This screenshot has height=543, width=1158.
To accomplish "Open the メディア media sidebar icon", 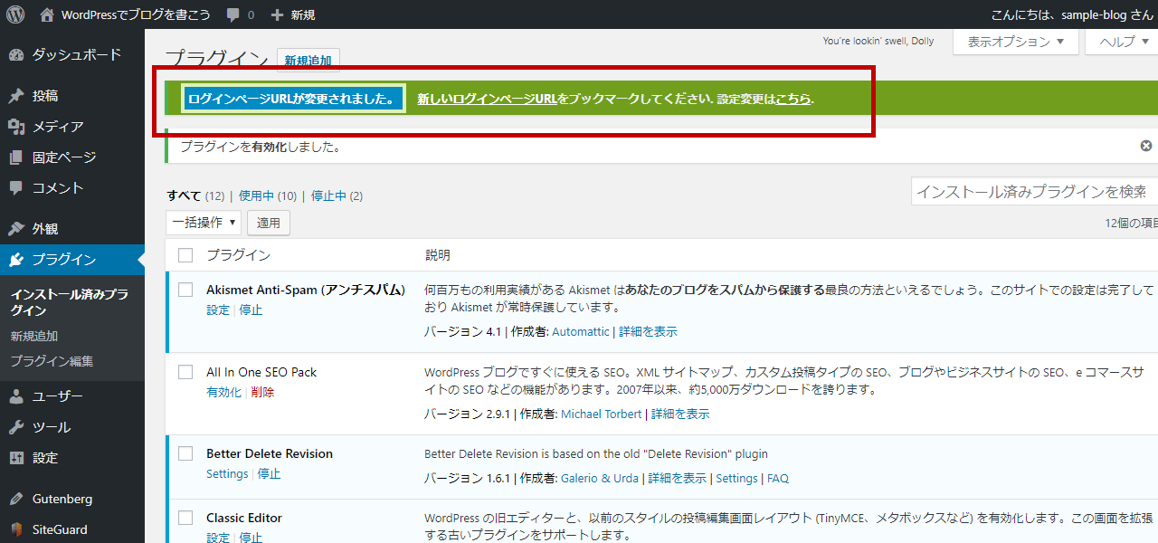I will click(x=16, y=127).
